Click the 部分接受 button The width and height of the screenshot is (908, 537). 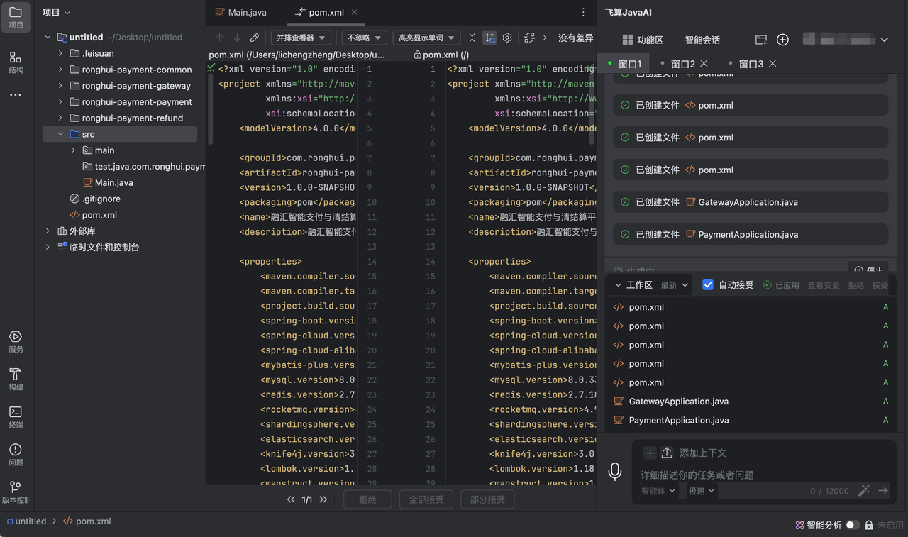(x=487, y=499)
